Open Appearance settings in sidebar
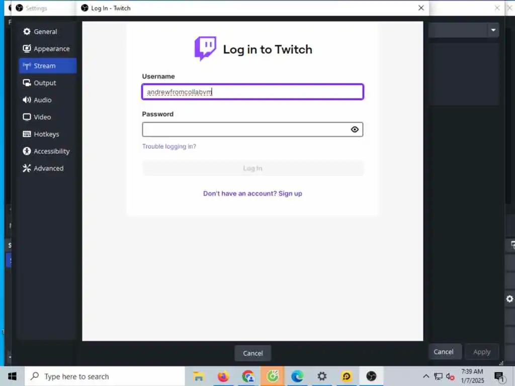This screenshot has width=515, height=386. point(48,49)
